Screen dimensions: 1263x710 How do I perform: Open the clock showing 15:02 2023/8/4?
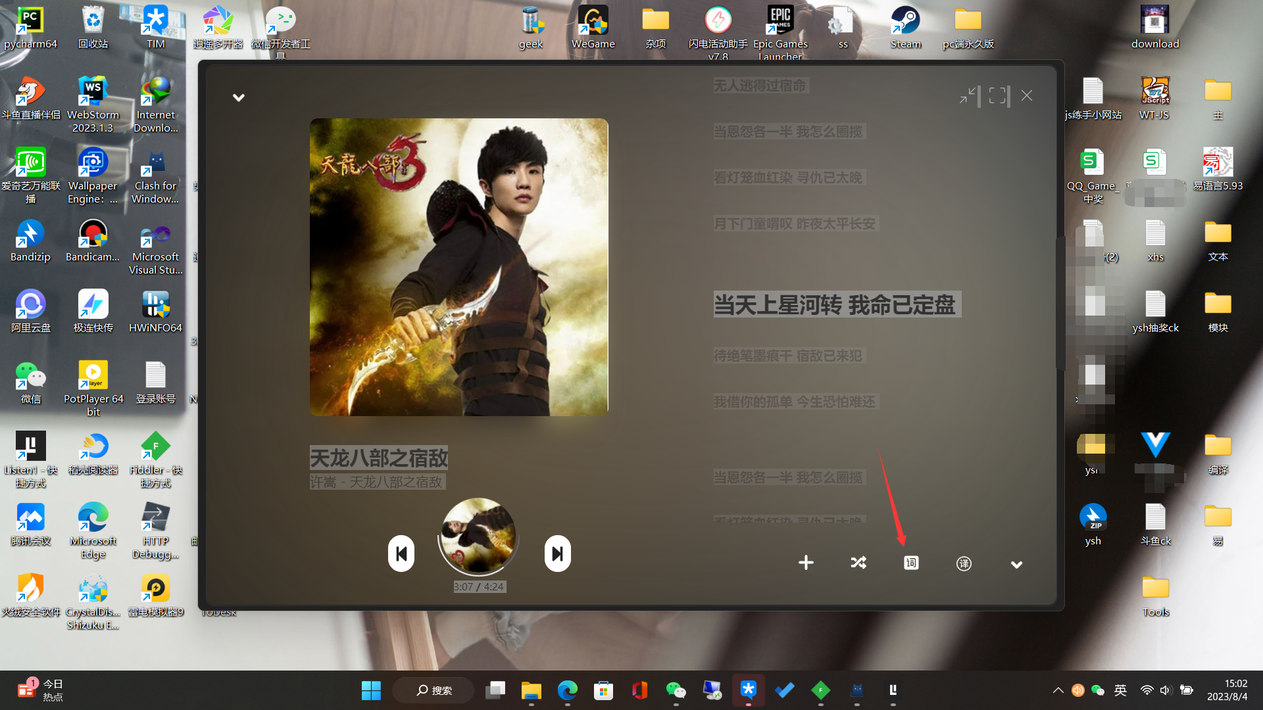[1227, 690]
